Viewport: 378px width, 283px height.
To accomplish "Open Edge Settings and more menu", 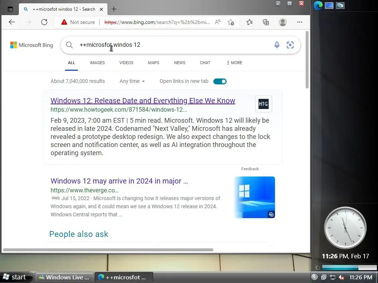I will pos(300,22).
